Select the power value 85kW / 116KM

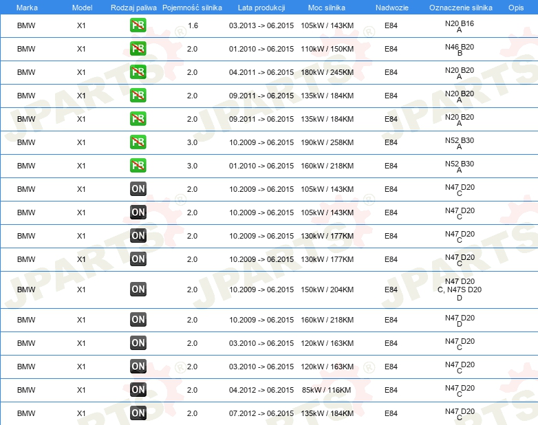tap(326, 390)
